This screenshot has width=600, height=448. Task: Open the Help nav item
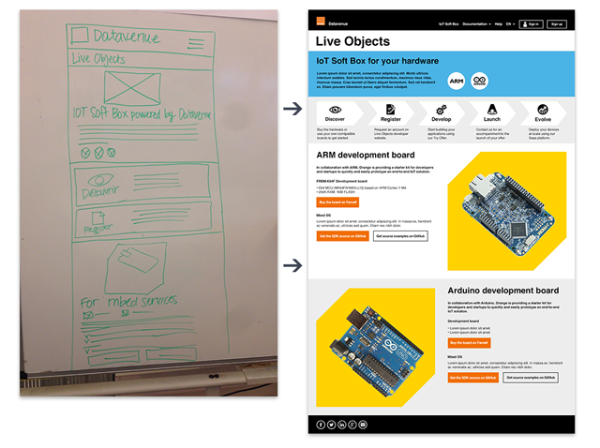coord(498,24)
